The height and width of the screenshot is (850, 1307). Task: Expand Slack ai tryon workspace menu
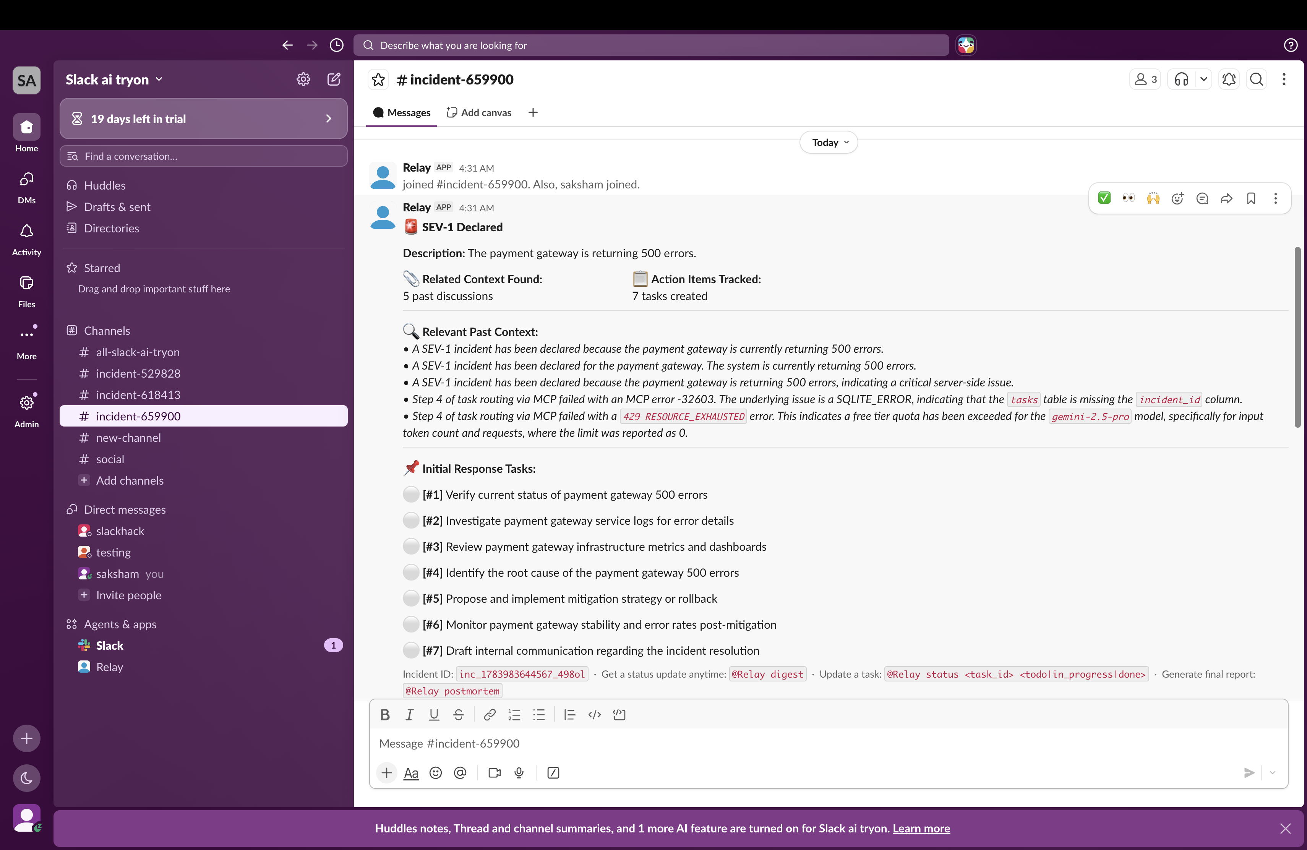[x=114, y=79]
